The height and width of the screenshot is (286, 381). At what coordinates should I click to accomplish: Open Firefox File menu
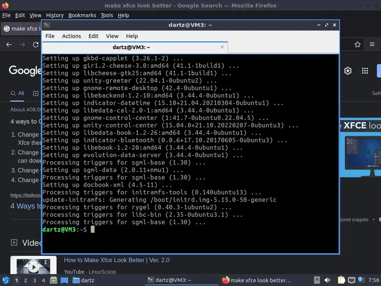6,15
